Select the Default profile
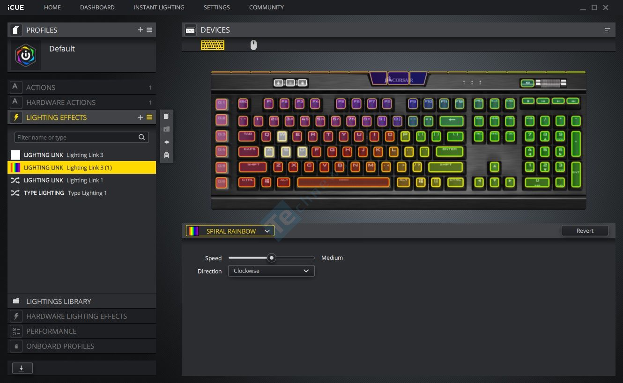623x383 pixels. [82, 55]
